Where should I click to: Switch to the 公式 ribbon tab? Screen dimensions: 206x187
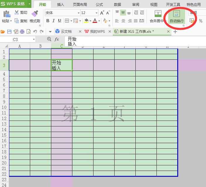99,5
